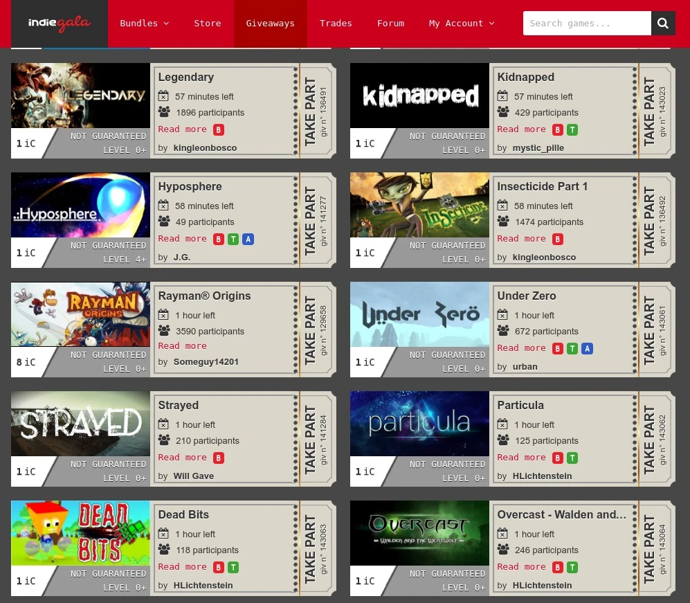
Task: Click the Dead Bits thumbnail
Action: tap(80, 533)
